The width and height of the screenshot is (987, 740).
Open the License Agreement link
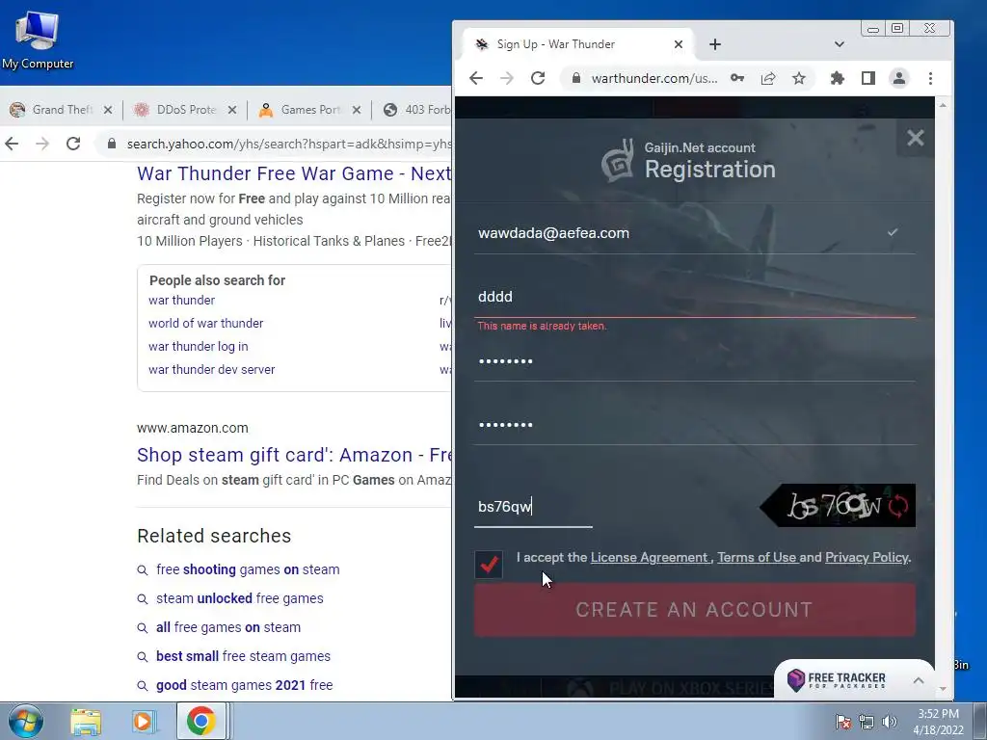(649, 558)
